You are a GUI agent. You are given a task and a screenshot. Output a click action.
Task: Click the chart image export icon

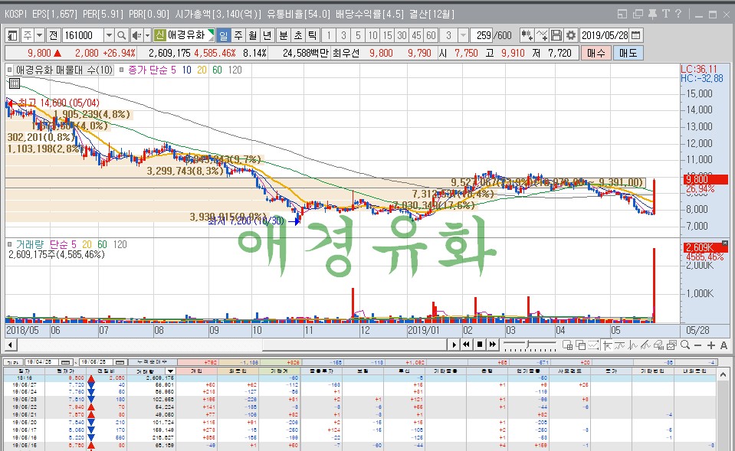click(671, 345)
